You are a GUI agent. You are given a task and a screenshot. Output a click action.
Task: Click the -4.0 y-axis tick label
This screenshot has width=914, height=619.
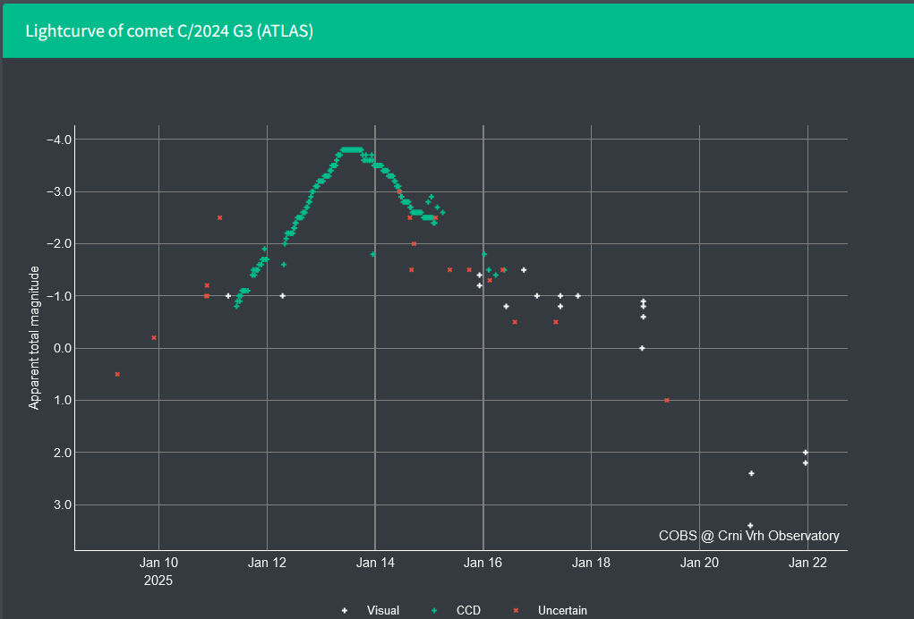(x=59, y=140)
